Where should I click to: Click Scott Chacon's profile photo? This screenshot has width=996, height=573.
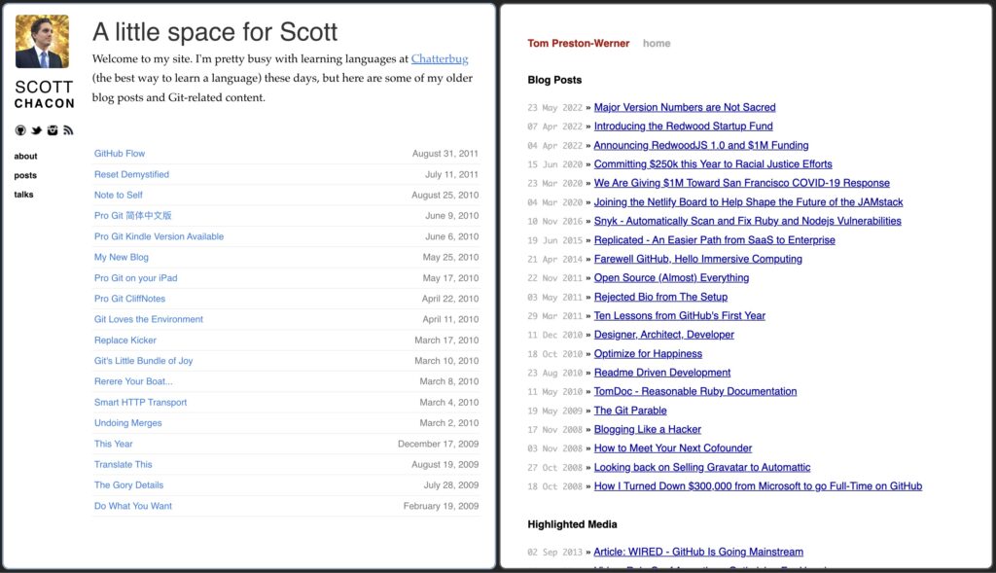click(42, 42)
